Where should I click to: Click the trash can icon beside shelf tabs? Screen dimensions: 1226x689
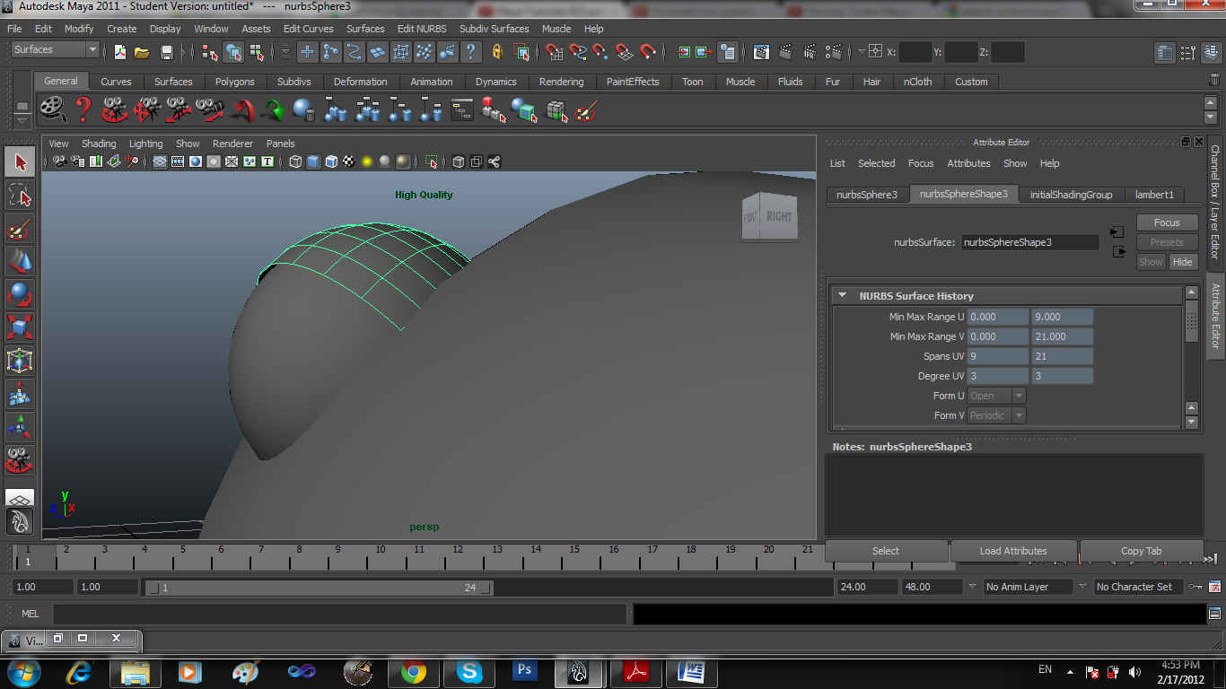(x=1214, y=80)
